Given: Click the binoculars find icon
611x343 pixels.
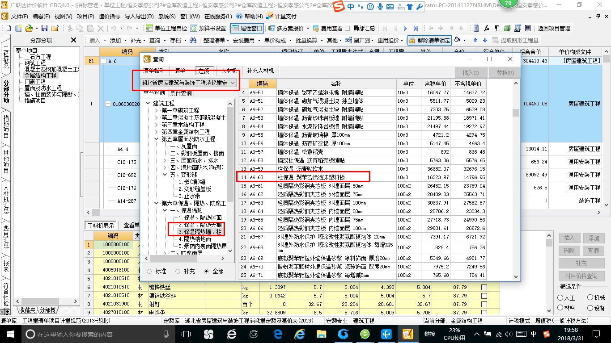Looking at the screenshot, I should 193,40.
